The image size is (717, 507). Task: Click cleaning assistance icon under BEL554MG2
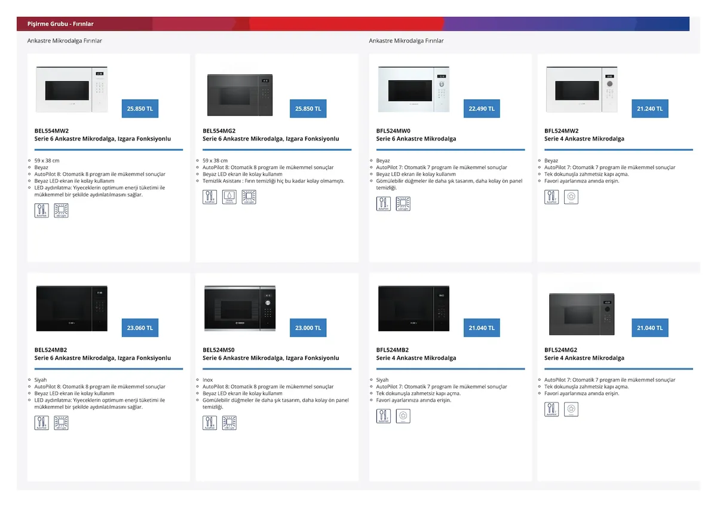(x=229, y=197)
